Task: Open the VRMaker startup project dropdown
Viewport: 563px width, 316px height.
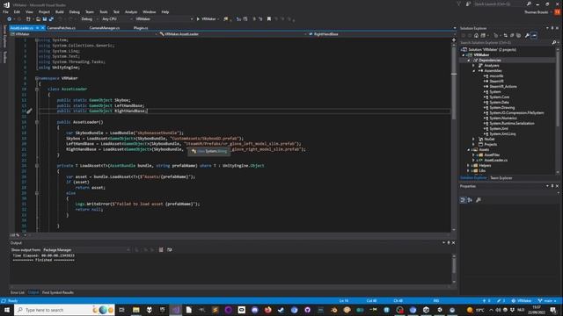Action: pyautogui.click(x=164, y=19)
